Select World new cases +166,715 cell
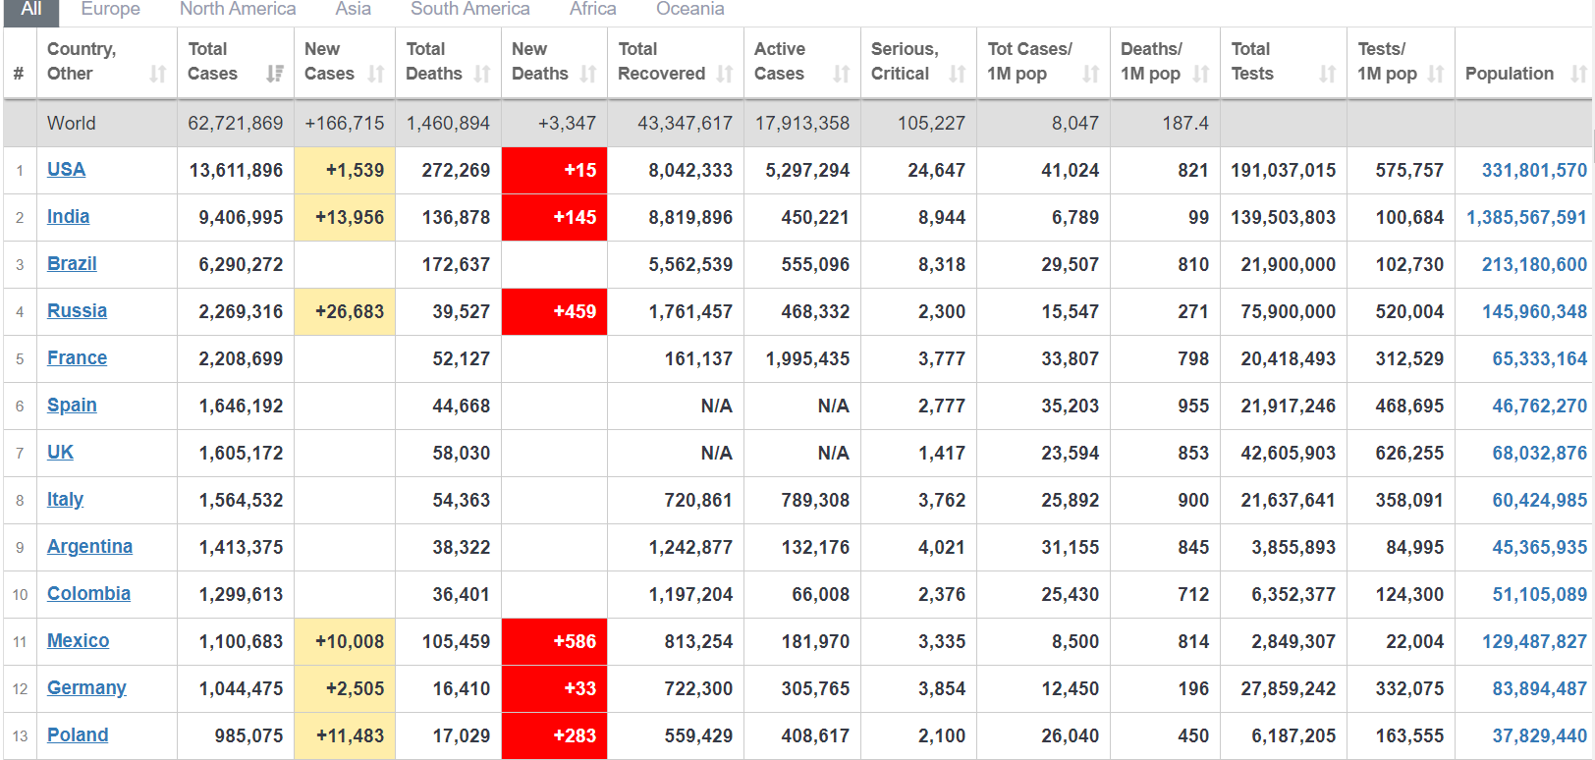Image resolution: width=1595 pixels, height=760 pixels. pos(345,123)
